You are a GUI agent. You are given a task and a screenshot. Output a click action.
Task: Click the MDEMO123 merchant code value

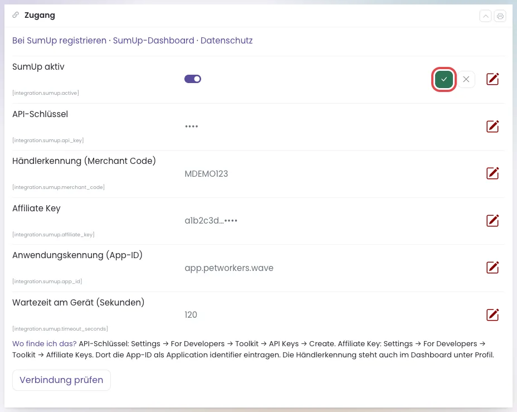[x=206, y=174]
